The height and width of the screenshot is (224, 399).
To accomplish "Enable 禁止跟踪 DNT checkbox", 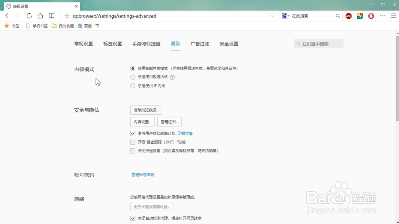I will pos(132,142).
